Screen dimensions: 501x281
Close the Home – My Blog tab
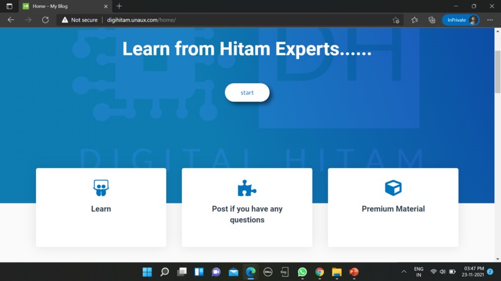[106, 6]
